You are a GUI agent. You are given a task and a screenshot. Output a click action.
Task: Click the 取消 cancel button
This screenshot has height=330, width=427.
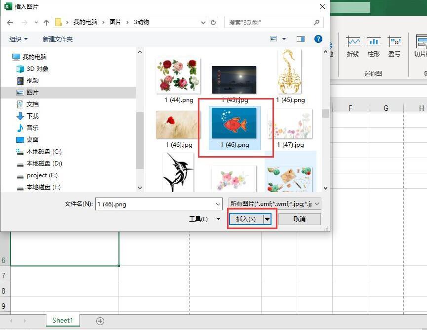click(300, 219)
